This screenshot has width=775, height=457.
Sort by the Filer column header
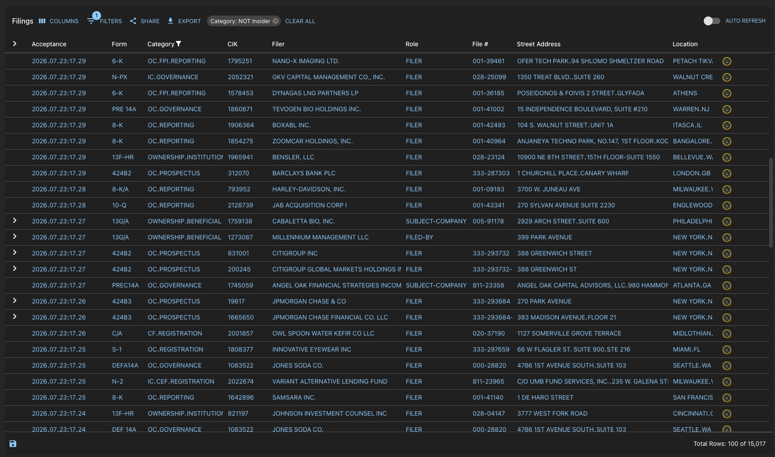[x=278, y=44]
